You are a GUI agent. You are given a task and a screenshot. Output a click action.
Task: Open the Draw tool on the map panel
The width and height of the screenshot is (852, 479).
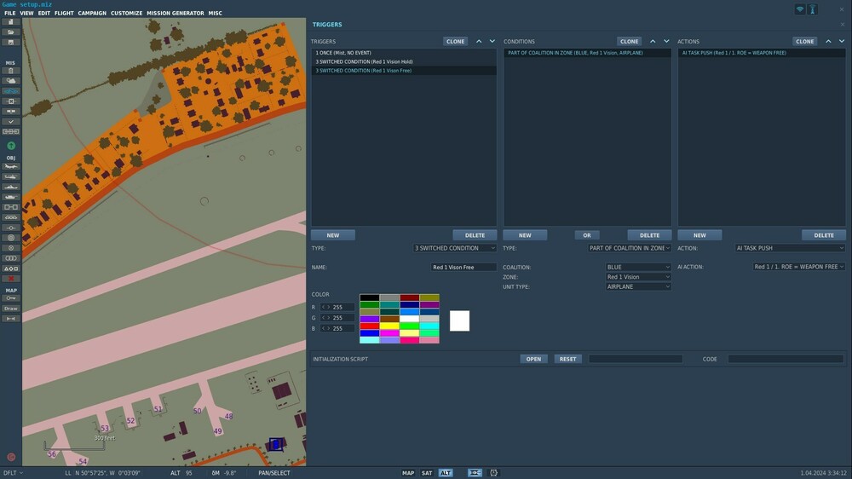(x=11, y=309)
